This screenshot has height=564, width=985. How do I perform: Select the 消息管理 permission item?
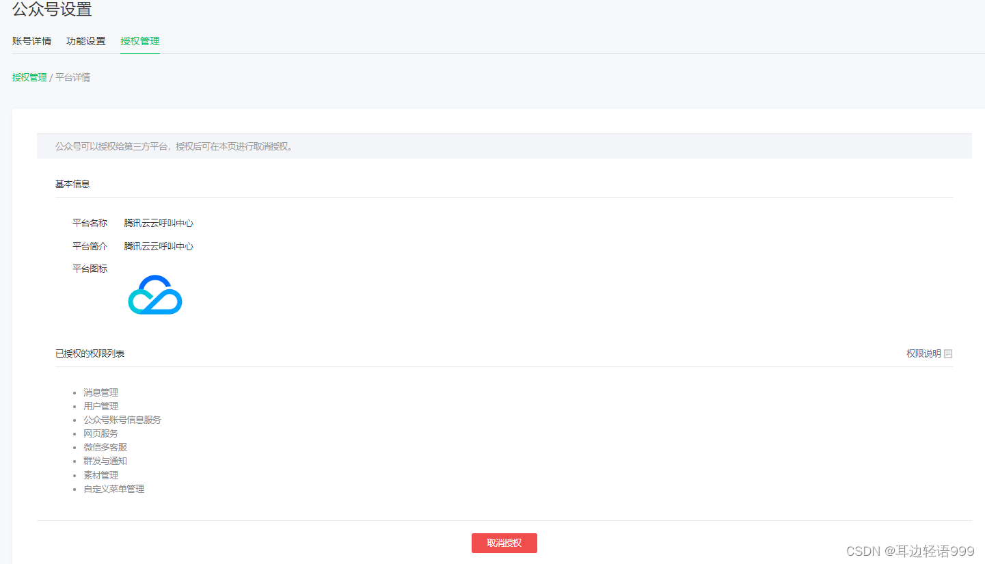coord(101,392)
